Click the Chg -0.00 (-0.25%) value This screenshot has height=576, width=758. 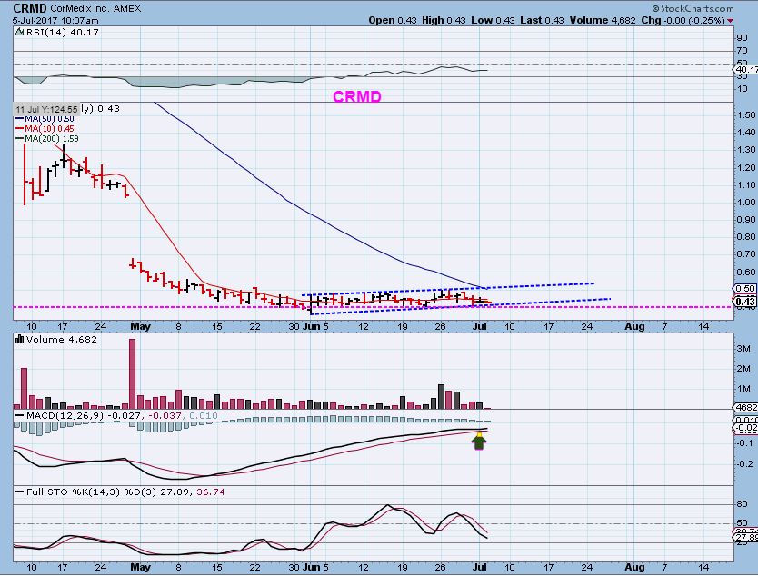683,20
